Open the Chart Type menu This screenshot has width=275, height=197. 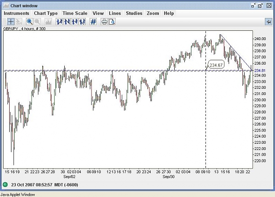[x=46, y=13]
